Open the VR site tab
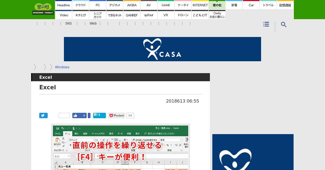 tap(166, 15)
